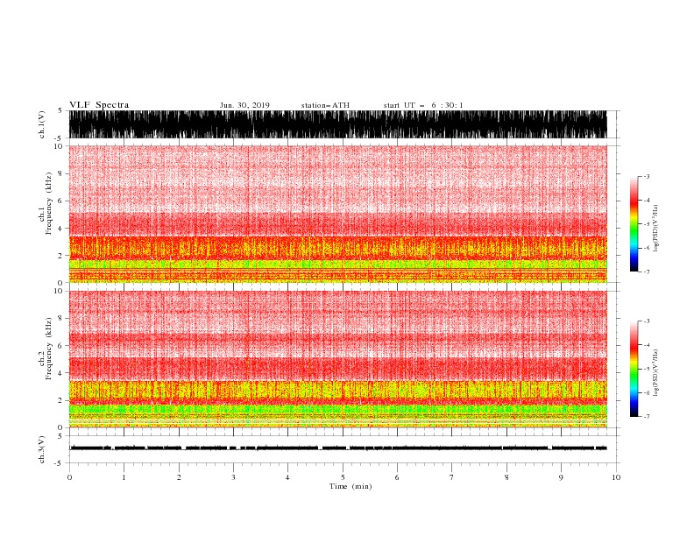
Task: Click time axis tick label "2"
Action: (x=179, y=477)
